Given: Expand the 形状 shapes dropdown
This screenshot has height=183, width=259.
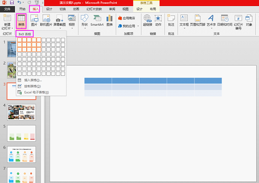Looking at the screenshot, I should [85, 29].
